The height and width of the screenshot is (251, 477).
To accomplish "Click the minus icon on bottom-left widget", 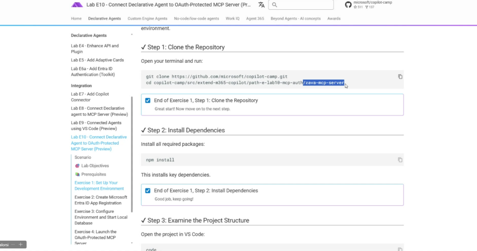I will coord(14,244).
